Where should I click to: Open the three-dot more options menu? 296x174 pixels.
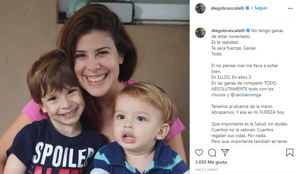(290, 8)
